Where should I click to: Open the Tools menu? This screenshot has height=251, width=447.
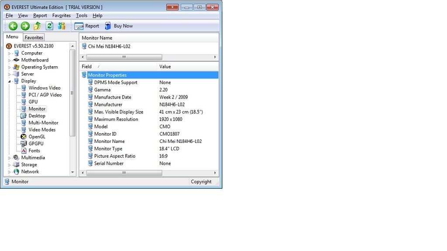click(x=82, y=15)
